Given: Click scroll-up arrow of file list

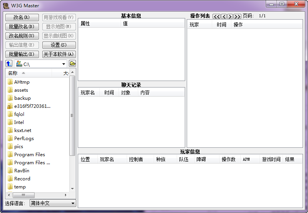Looking at the screenshot, I should [72, 72].
